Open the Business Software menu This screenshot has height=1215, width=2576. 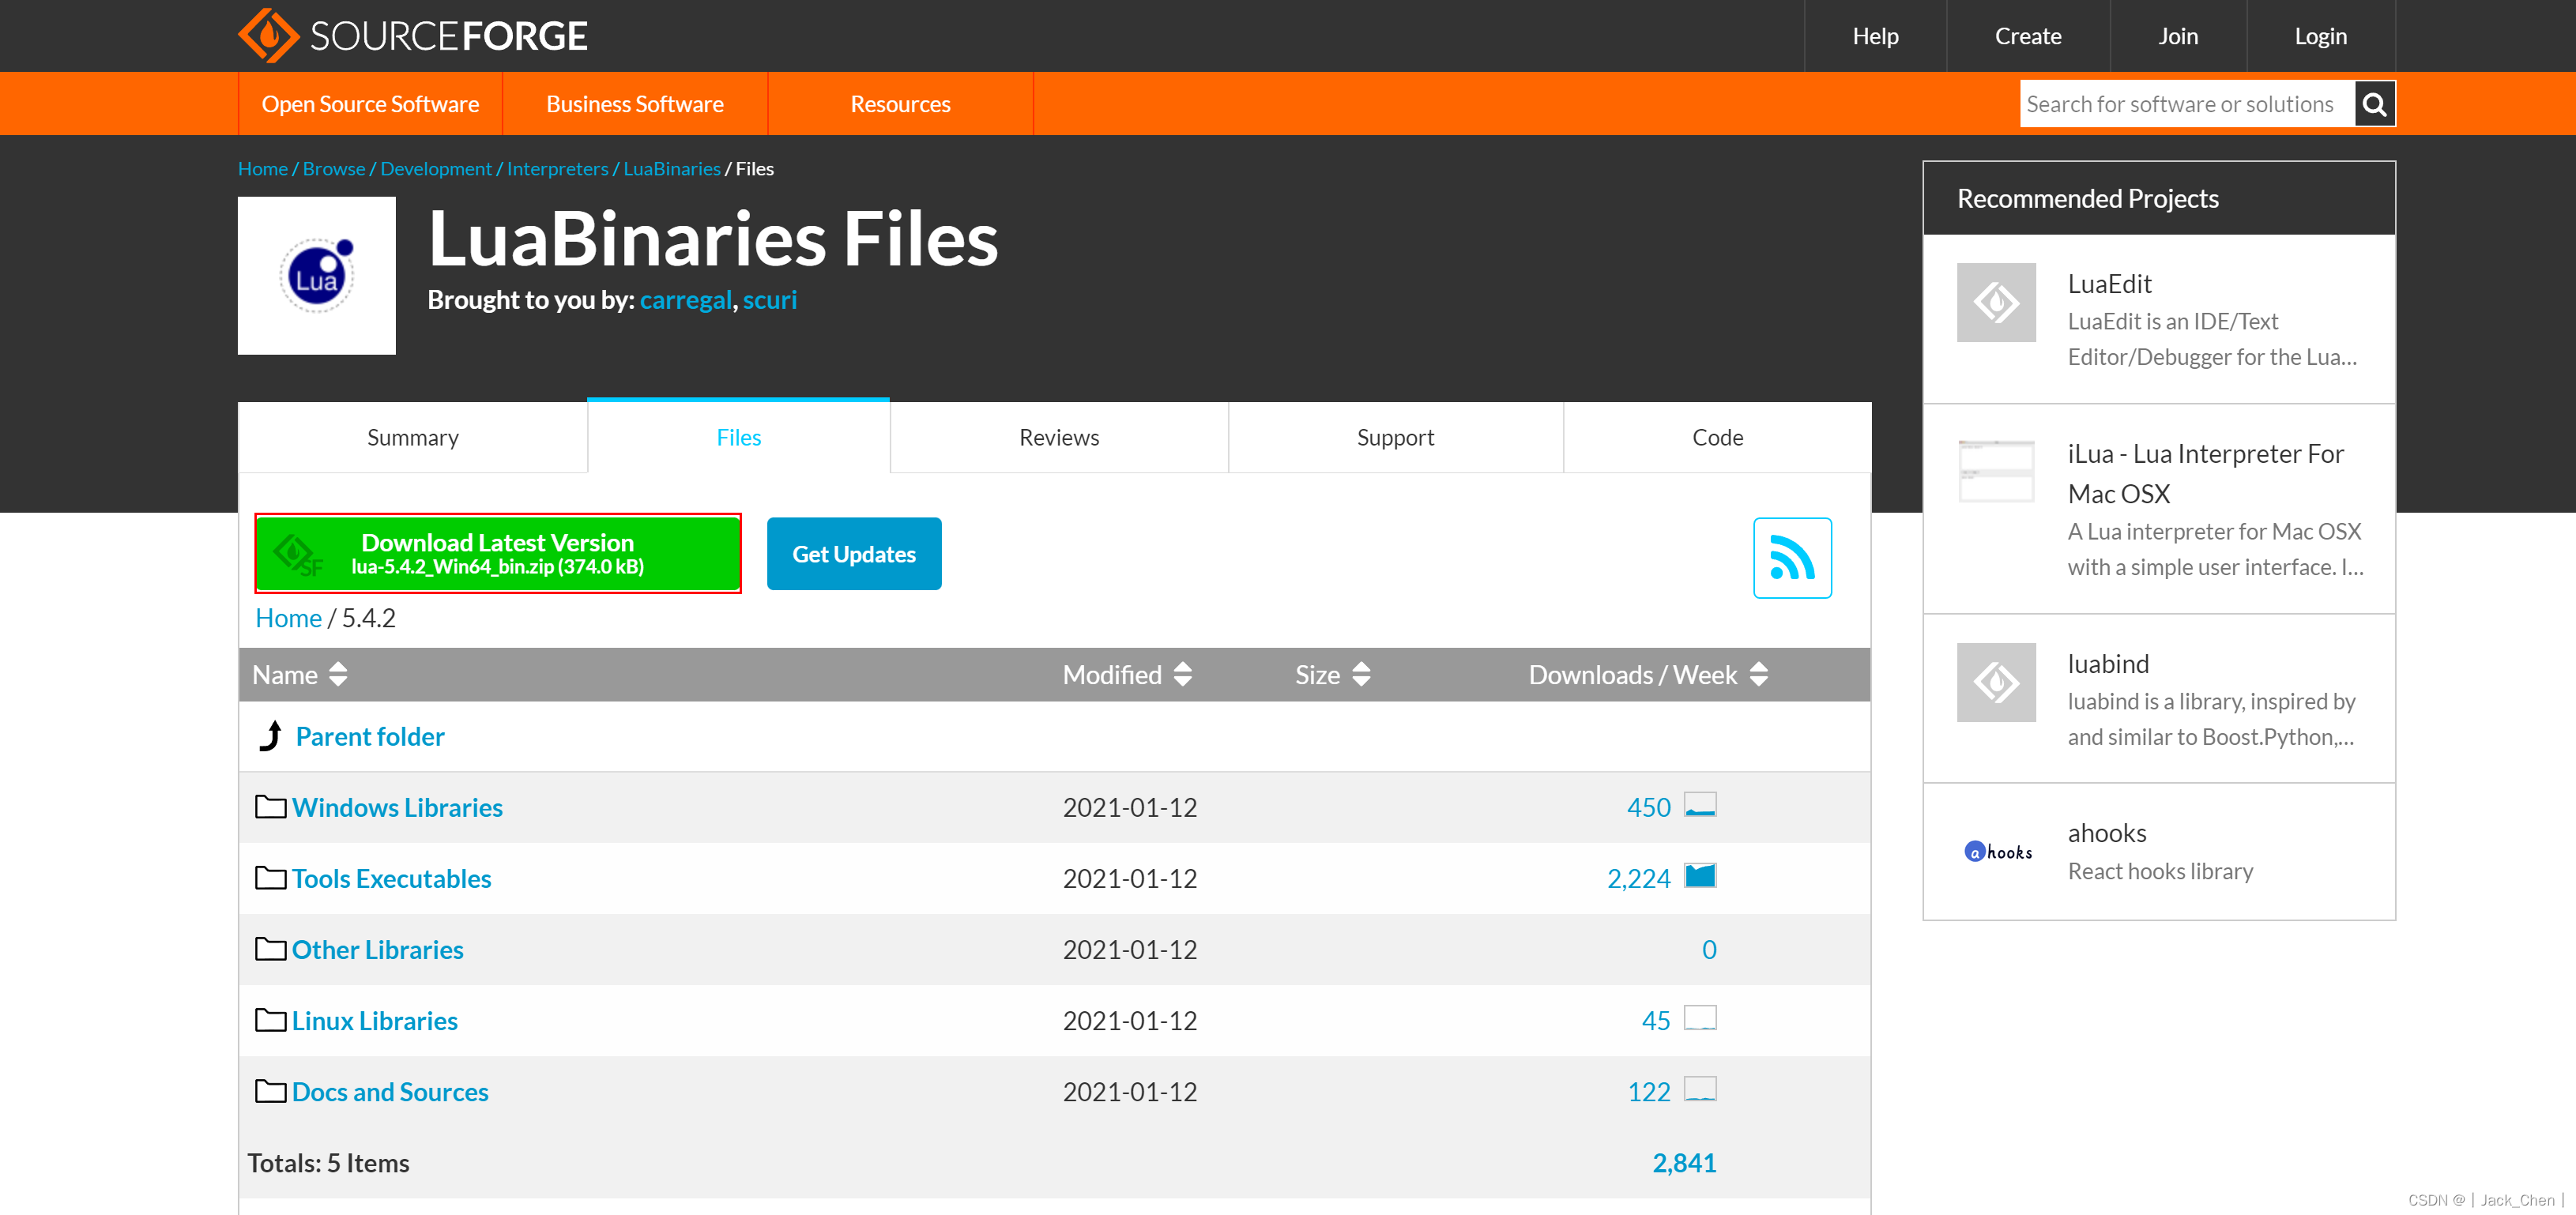tap(634, 104)
